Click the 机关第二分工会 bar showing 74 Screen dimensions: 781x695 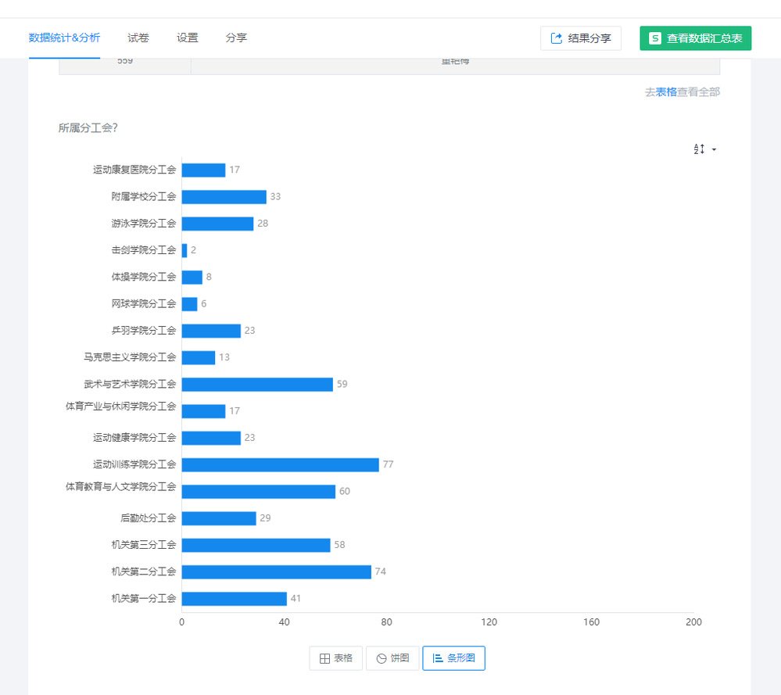[x=277, y=572]
